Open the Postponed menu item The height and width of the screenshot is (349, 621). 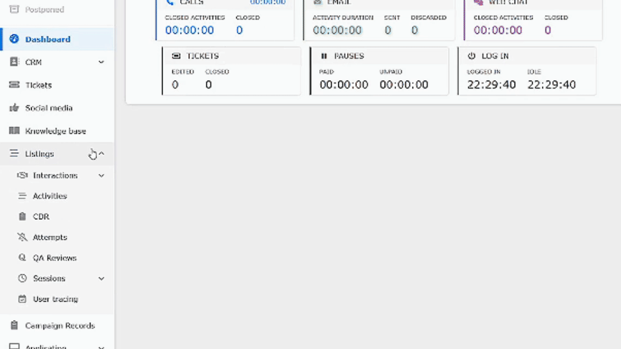tap(44, 9)
